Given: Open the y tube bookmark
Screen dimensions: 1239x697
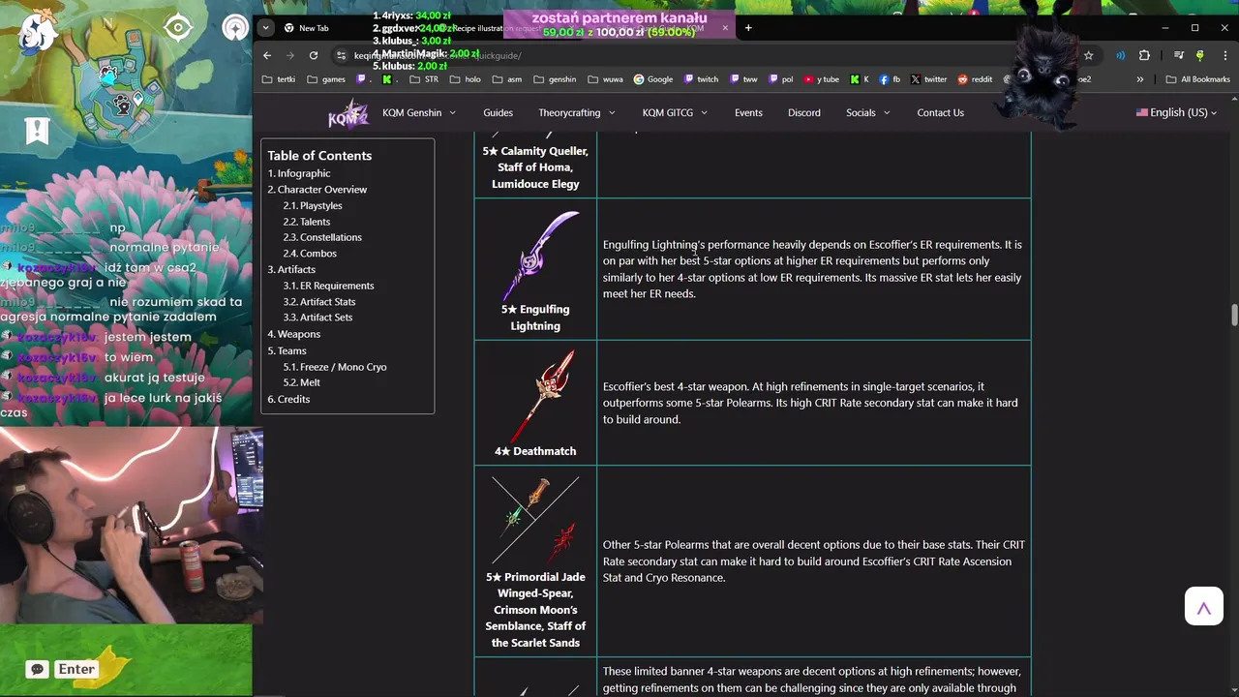Looking at the screenshot, I should point(822,79).
